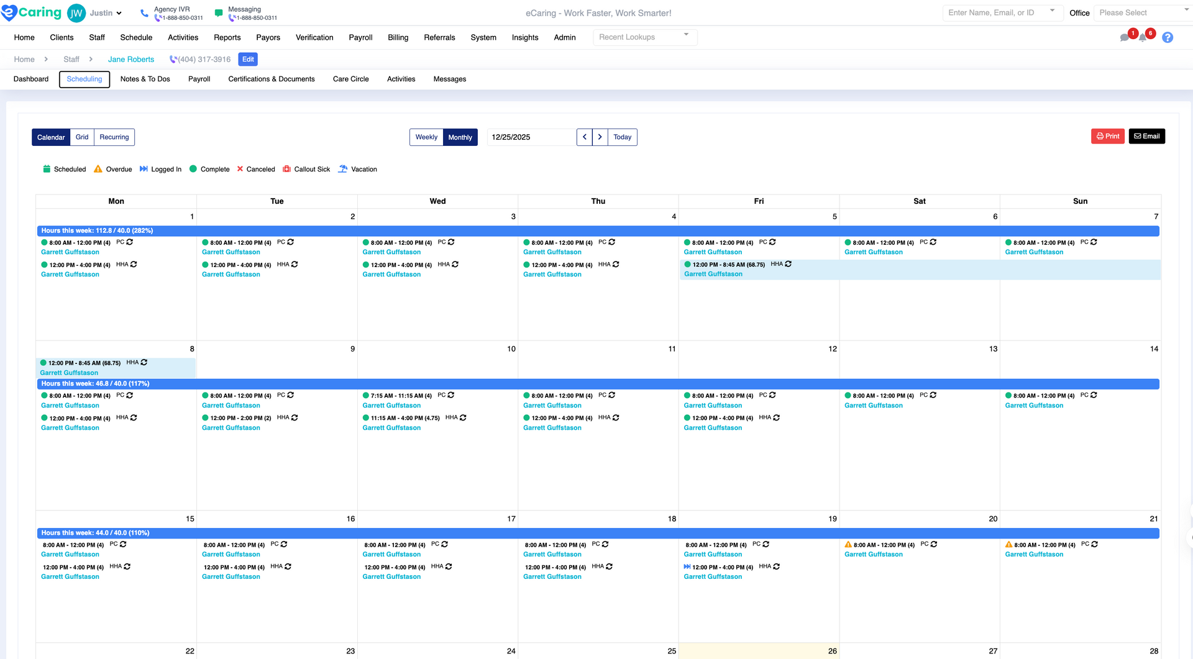Switch to Certifications & Documents tab
This screenshot has width=1193, height=659.
point(272,79)
